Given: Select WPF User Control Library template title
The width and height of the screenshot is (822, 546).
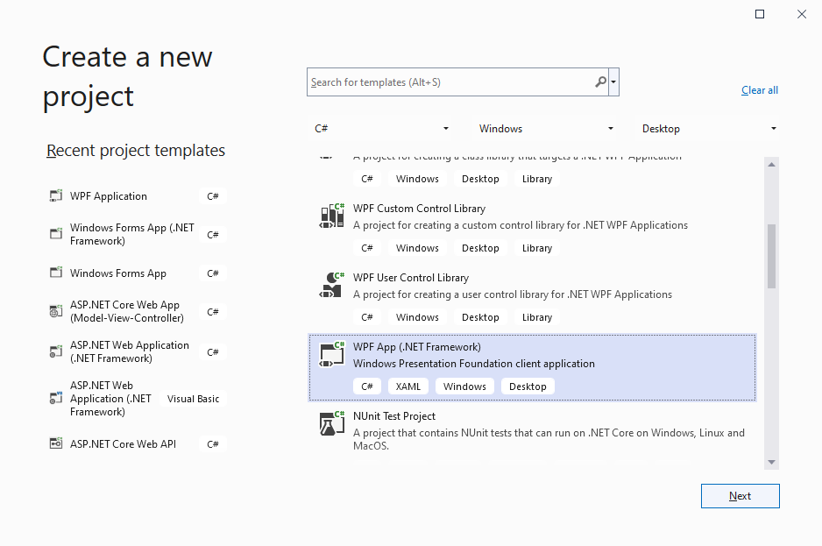Looking at the screenshot, I should pyautogui.click(x=411, y=278).
